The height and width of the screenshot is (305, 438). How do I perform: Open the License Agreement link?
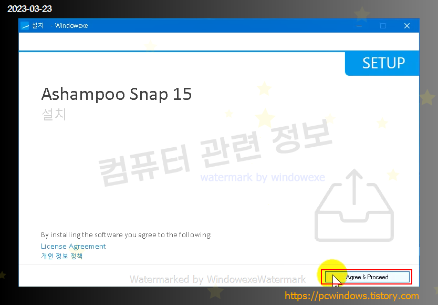[x=73, y=246]
